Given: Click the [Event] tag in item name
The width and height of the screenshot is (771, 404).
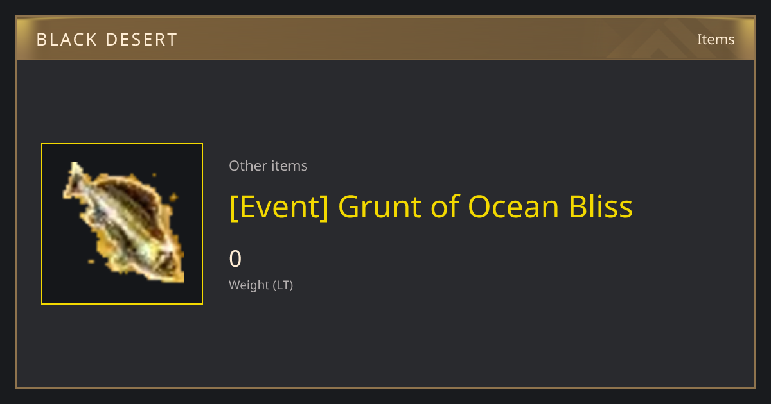Looking at the screenshot, I should pos(279,207).
